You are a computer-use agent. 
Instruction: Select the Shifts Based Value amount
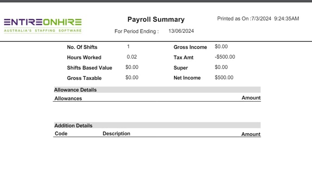(x=132, y=67)
